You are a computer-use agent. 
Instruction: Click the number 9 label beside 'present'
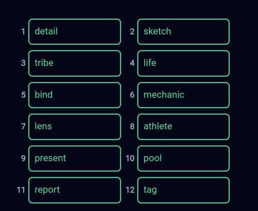tap(23, 158)
